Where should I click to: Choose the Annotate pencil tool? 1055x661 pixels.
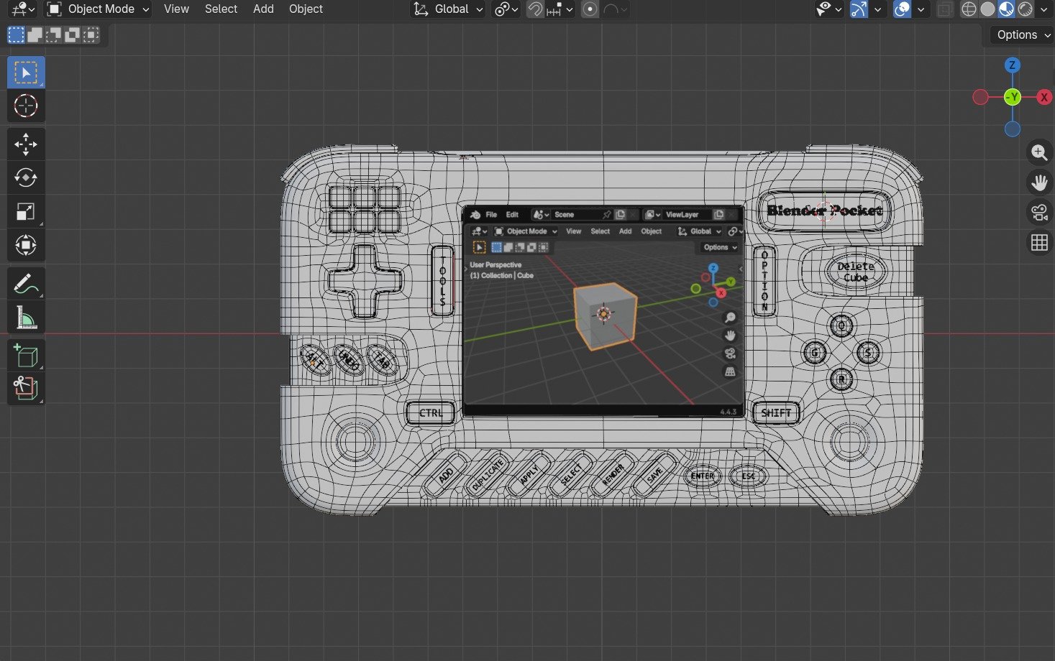coord(26,285)
